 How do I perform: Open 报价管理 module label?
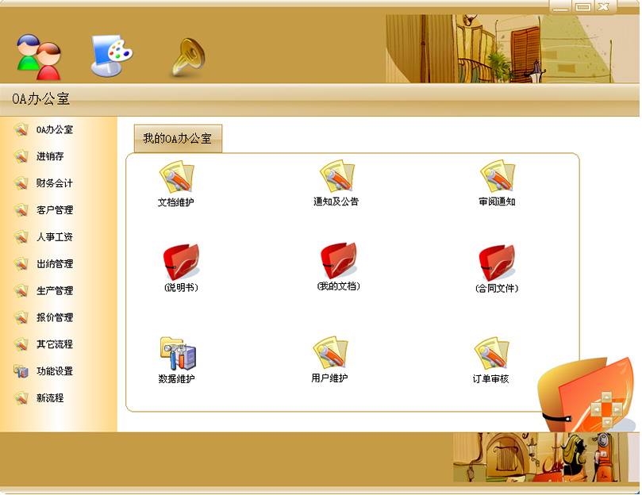[x=55, y=317]
